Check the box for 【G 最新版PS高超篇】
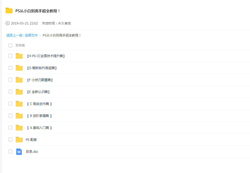This screenshot has width=250, height=173. tap(10, 68)
